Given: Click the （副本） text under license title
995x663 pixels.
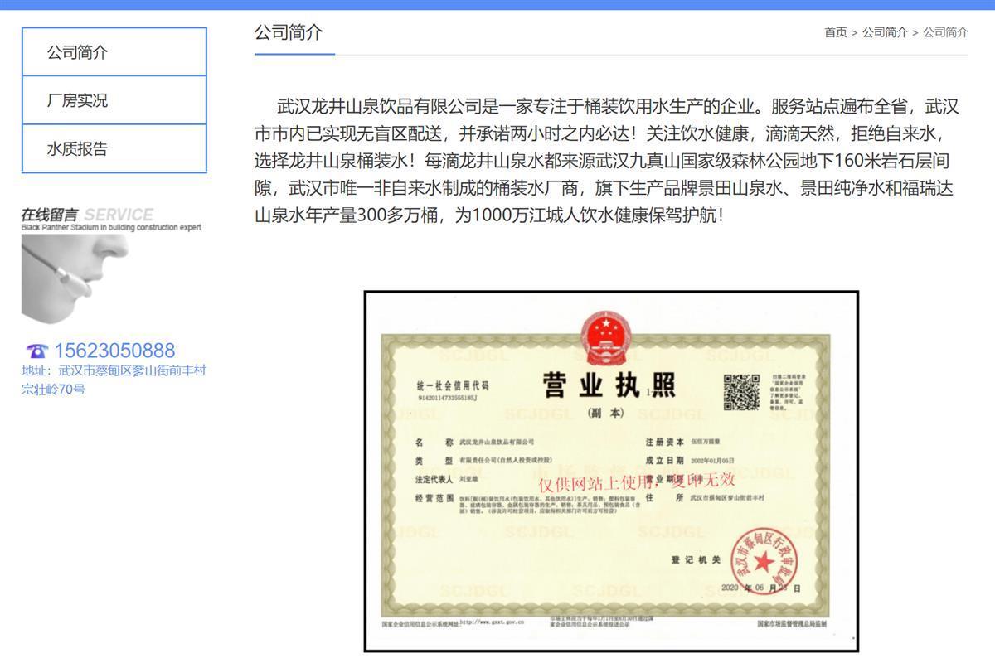Looking at the screenshot, I should click(605, 413).
